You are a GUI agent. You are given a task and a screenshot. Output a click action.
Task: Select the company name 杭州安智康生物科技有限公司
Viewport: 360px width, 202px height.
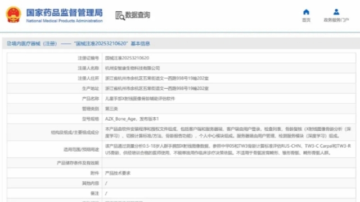[x=133, y=68]
